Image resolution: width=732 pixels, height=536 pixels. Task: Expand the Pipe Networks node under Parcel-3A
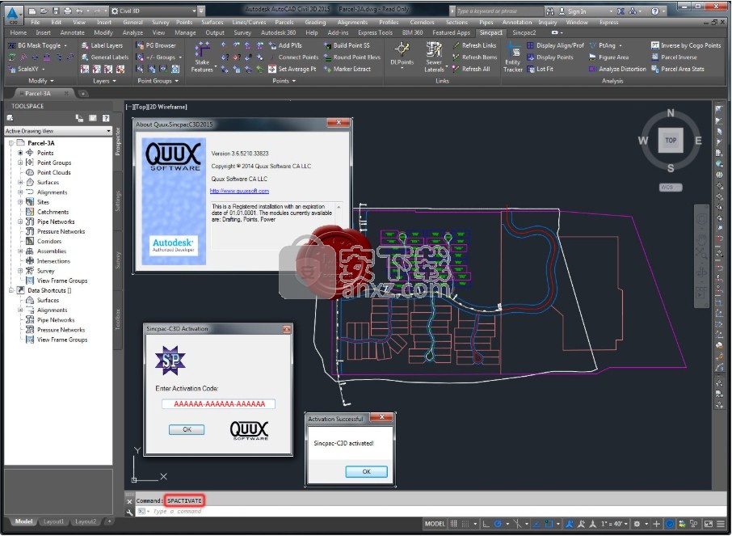click(20, 222)
